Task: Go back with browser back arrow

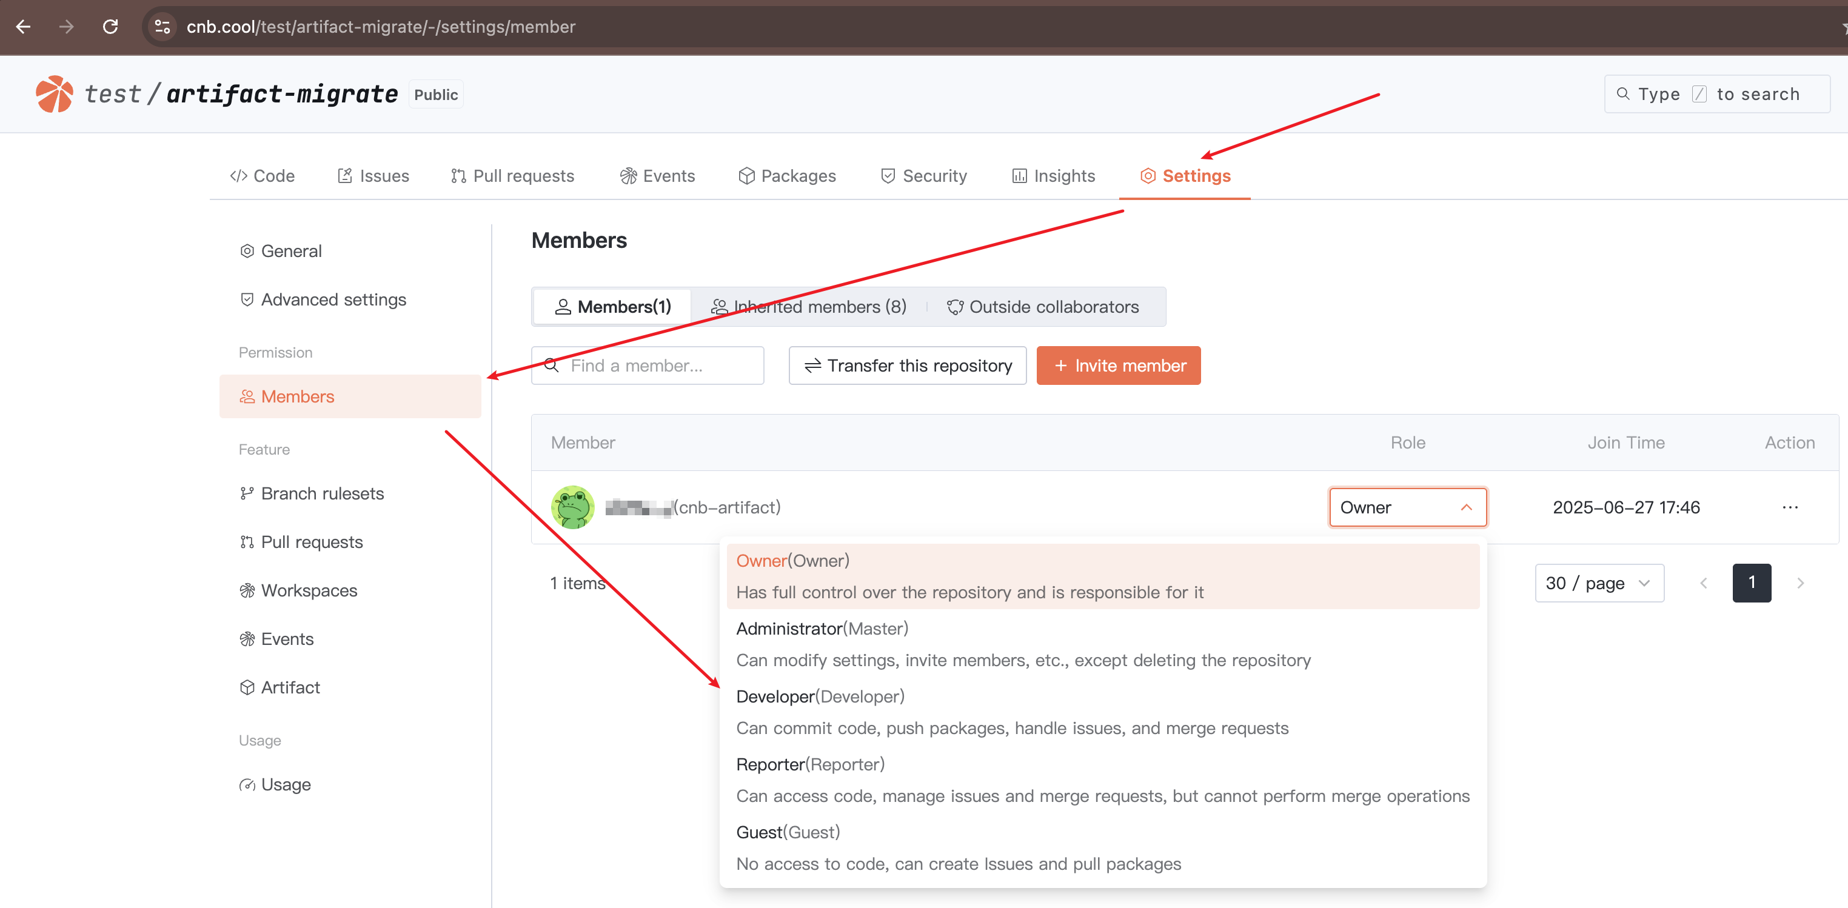Action: click(23, 27)
